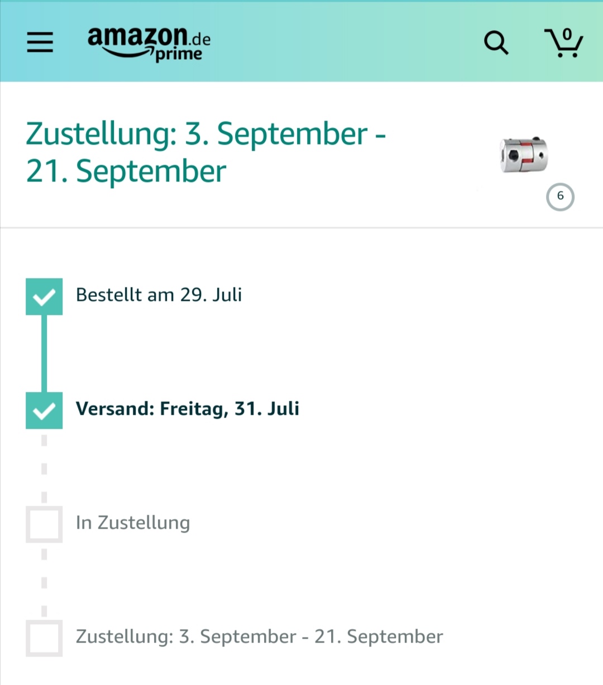603x685 pixels.
Task: Open the shaft coupling product thumbnail
Action: click(x=523, y=155)
